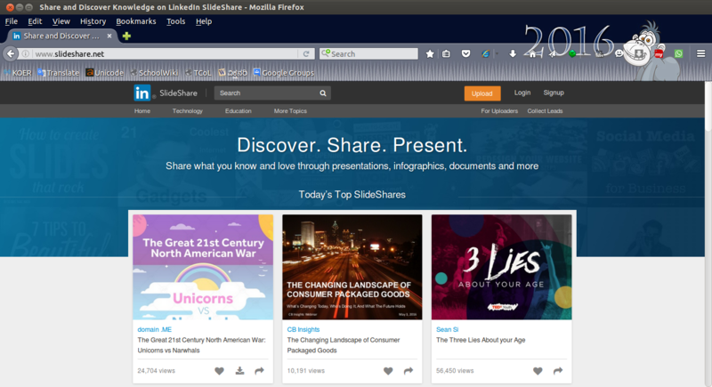Image resolution: width=712 pixels, height=387 pixels.
Task: Share The Three Lies About your Age
Action: pos(558,371)
